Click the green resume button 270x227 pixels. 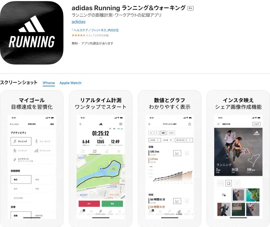click(112, 204)
